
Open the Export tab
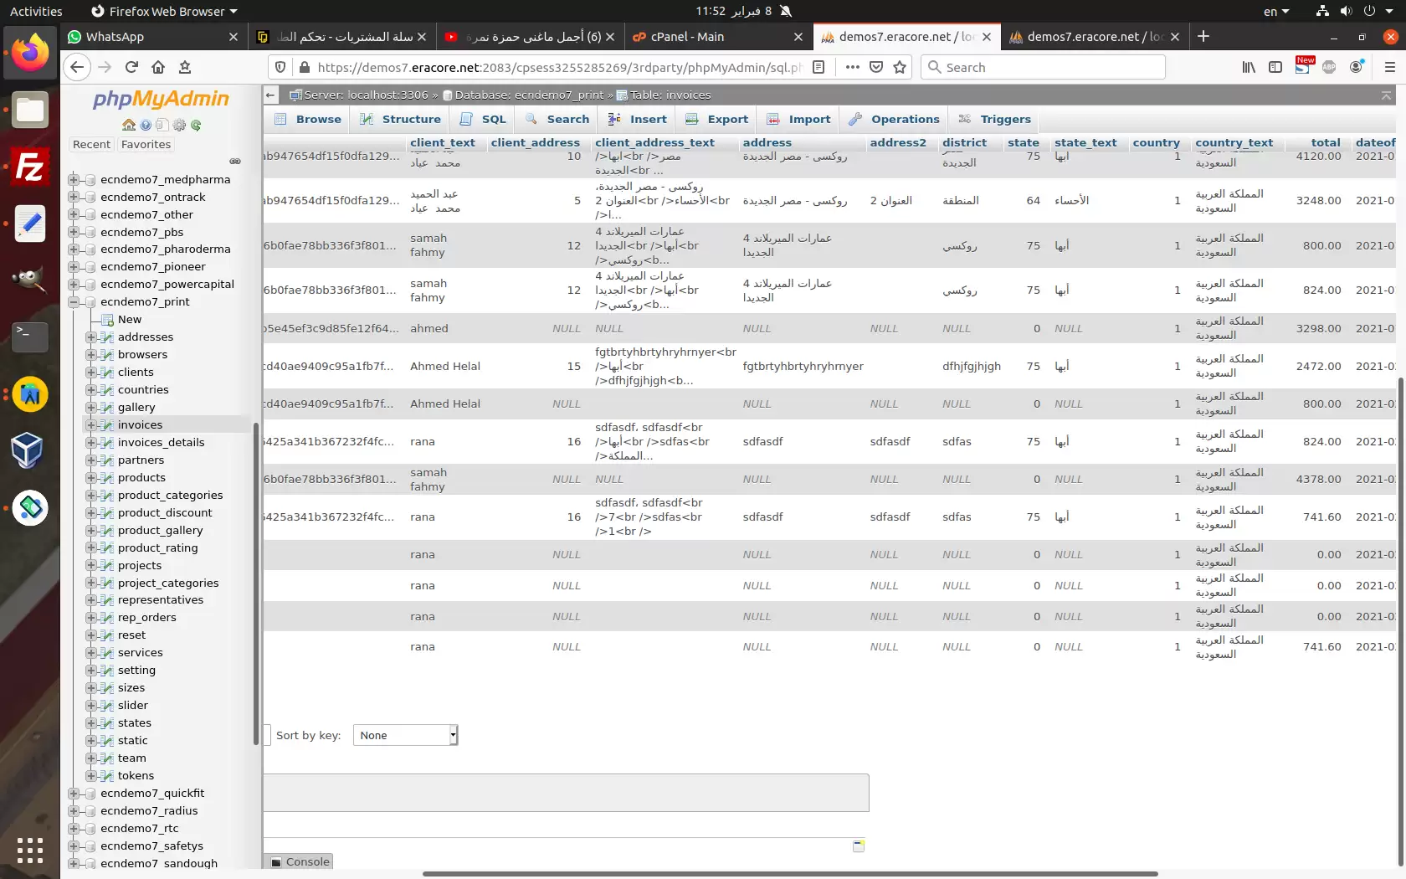pos(717,120)
